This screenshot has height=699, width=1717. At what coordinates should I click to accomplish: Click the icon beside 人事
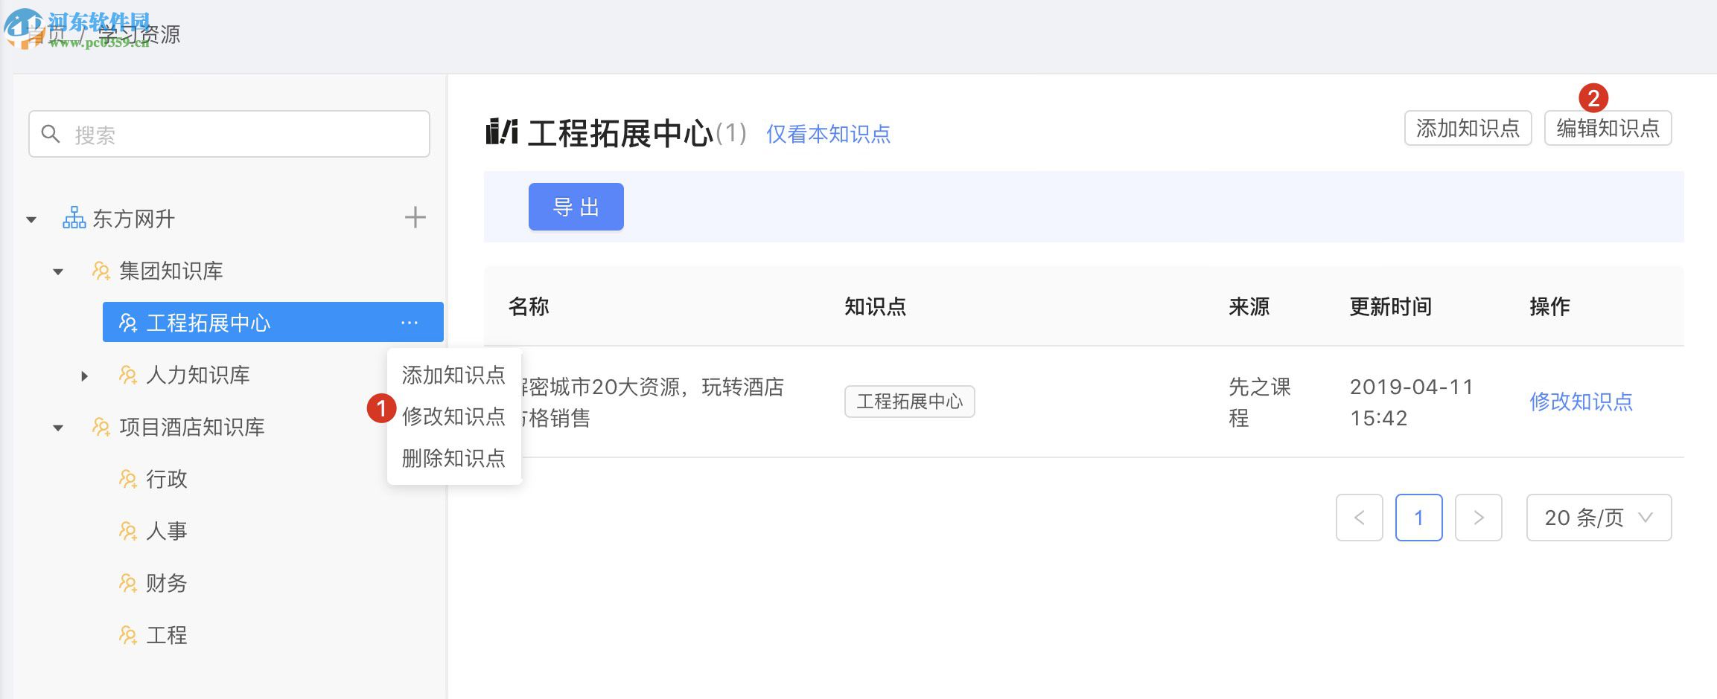[x=128, y=531]
